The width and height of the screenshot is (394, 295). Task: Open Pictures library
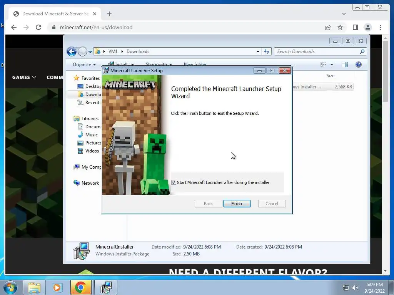(x=89, y=143)
